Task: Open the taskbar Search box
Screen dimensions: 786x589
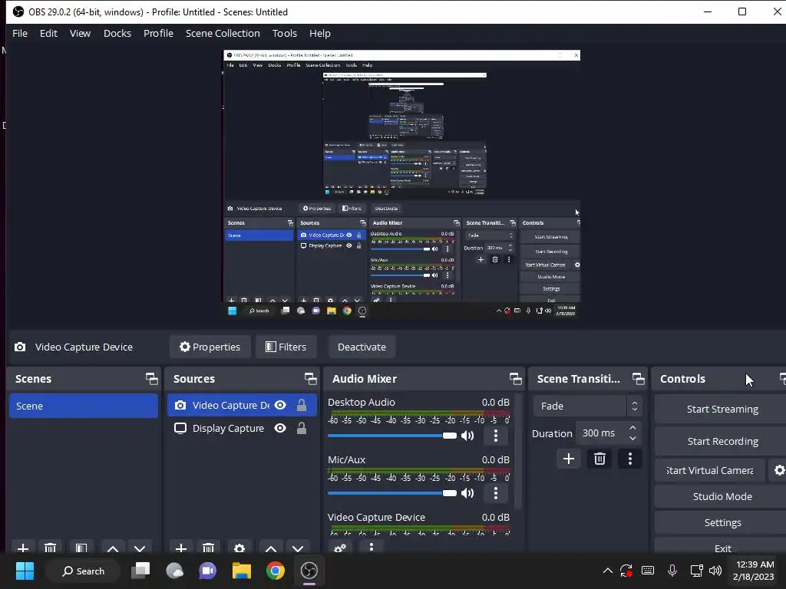Action: pyautogui.click(x=83, y=571)
